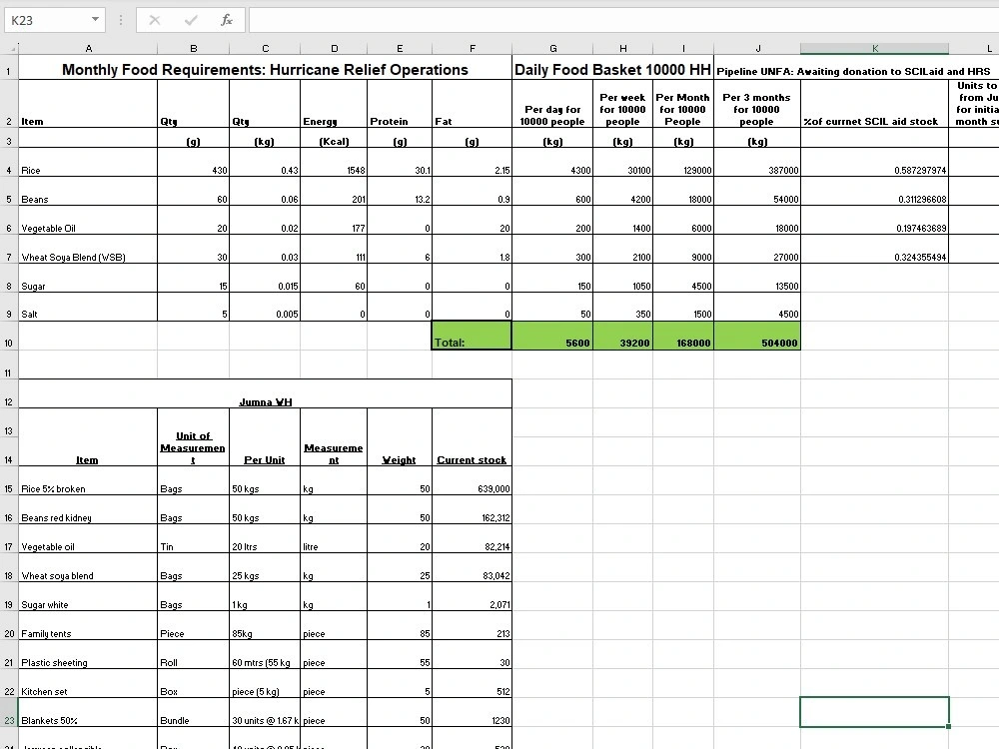This screenshot has width=999, height=749.
Task: Click the 0.197463689 stock percentage cell
Action: coord(875,221)
